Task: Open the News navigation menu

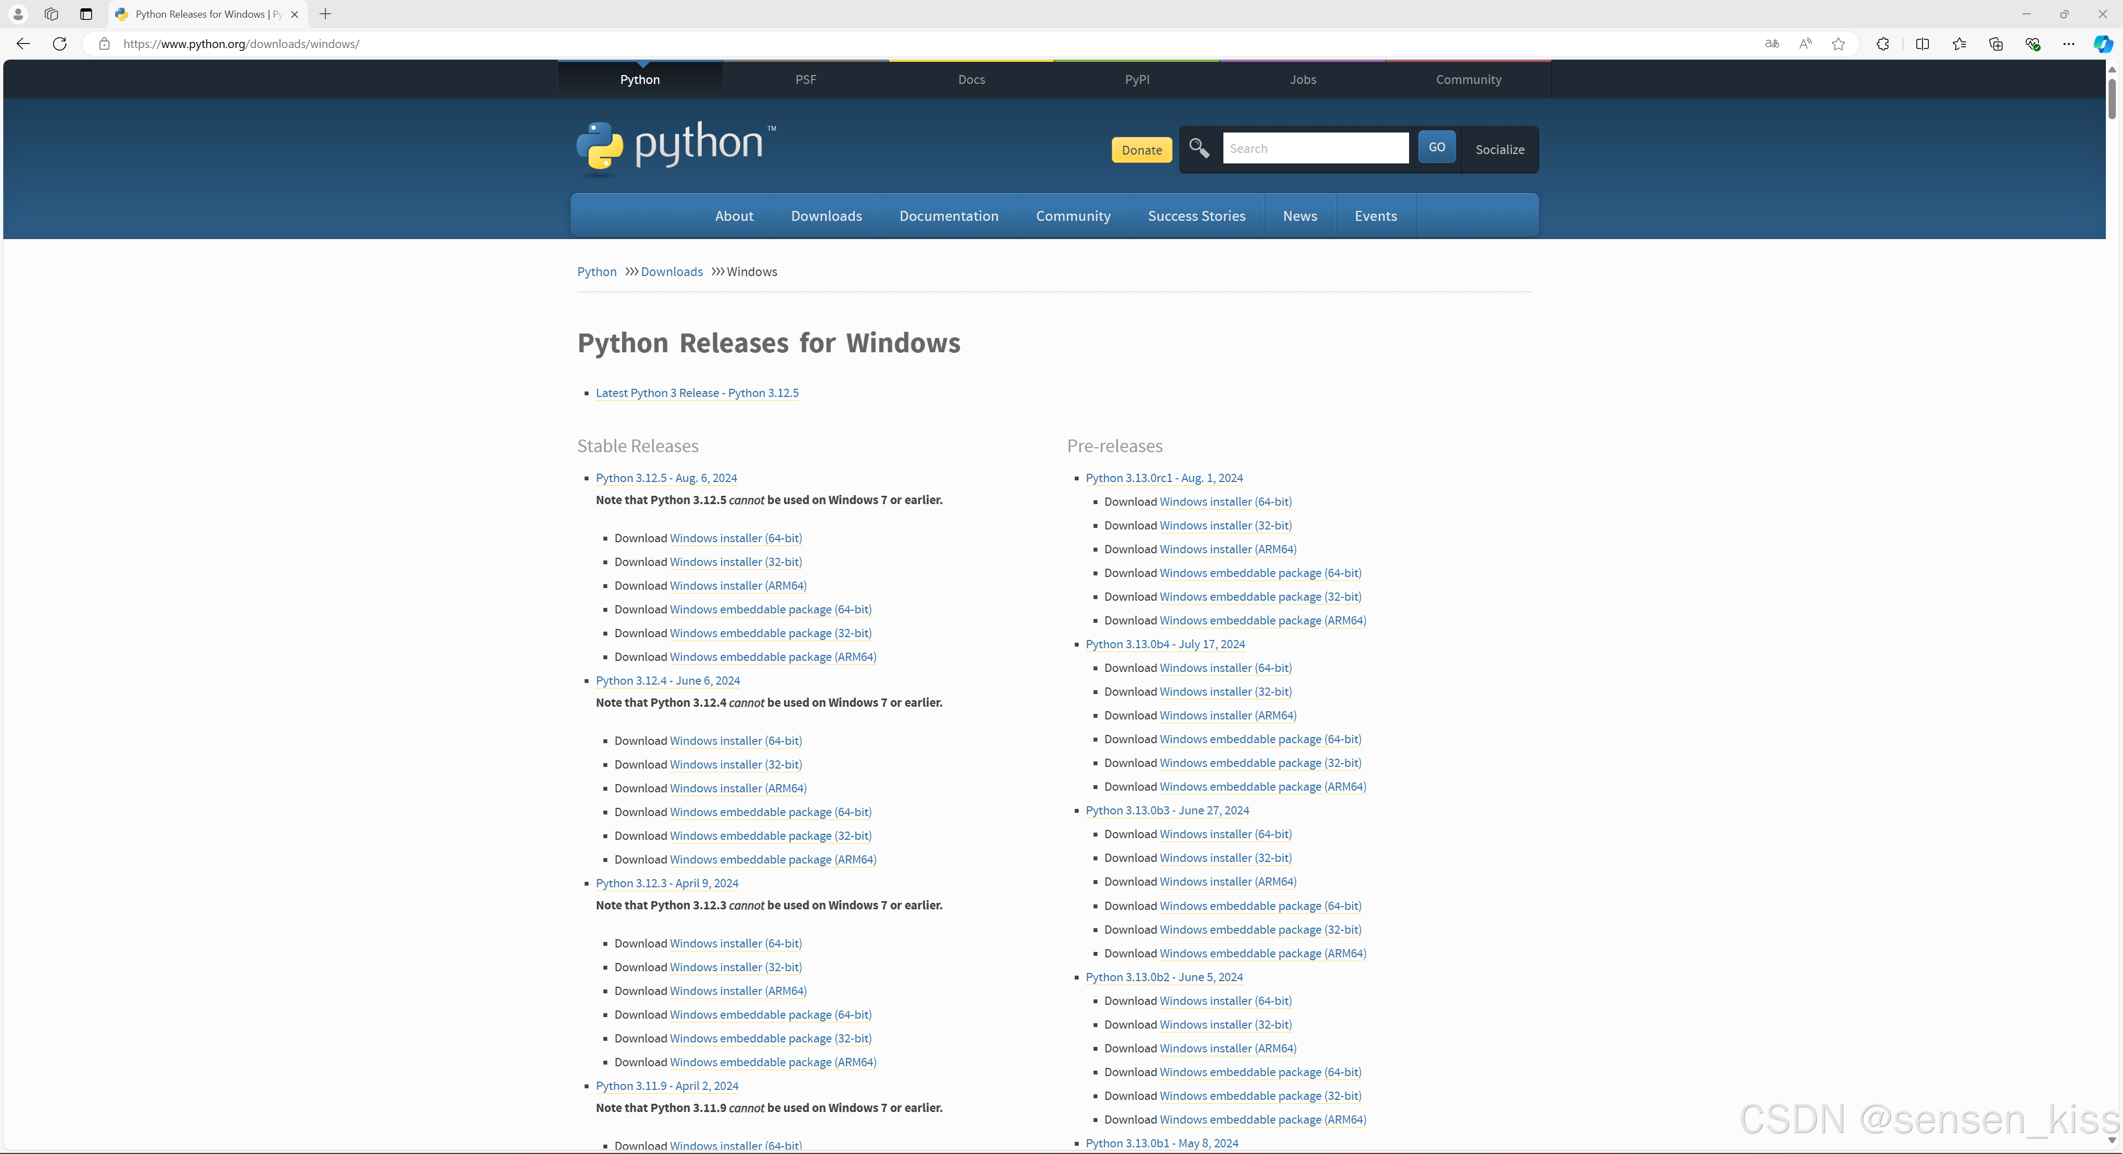Action: (x=1300, y=216)
